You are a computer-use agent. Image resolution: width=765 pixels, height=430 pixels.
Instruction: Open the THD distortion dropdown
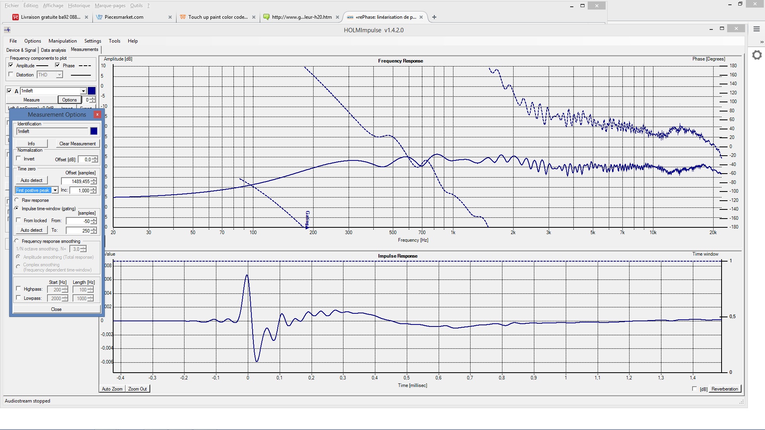[59, 74]
